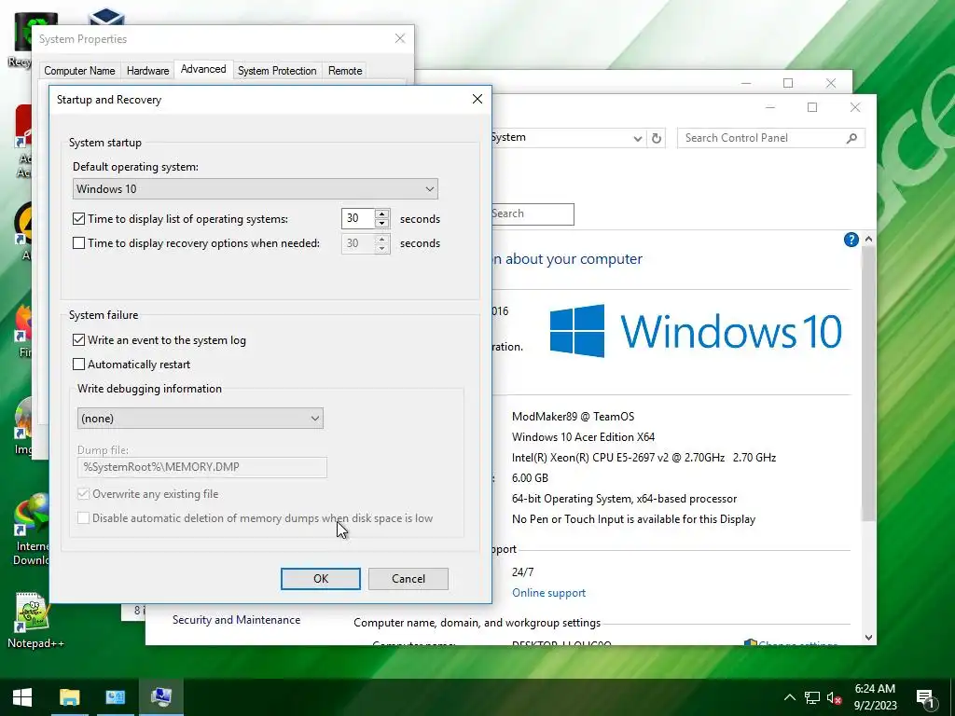955x716 pixels.
Task: Click the operating systems list seconds field
Action: click(x=358, y=218)
